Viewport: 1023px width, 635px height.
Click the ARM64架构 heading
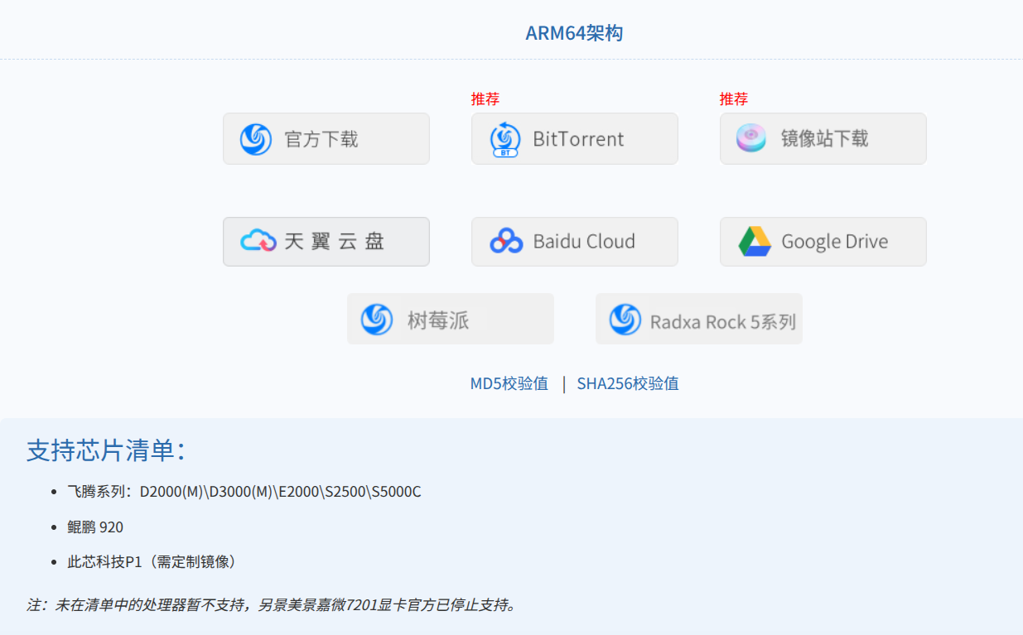574,33
